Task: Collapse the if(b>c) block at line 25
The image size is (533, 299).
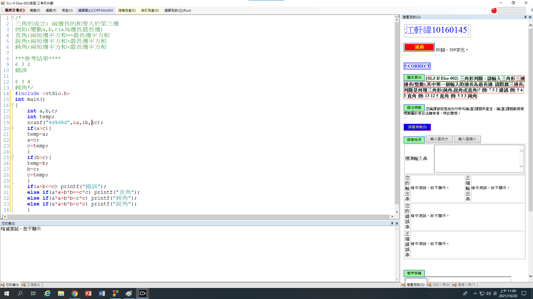Action: click(x=12, y=157)
